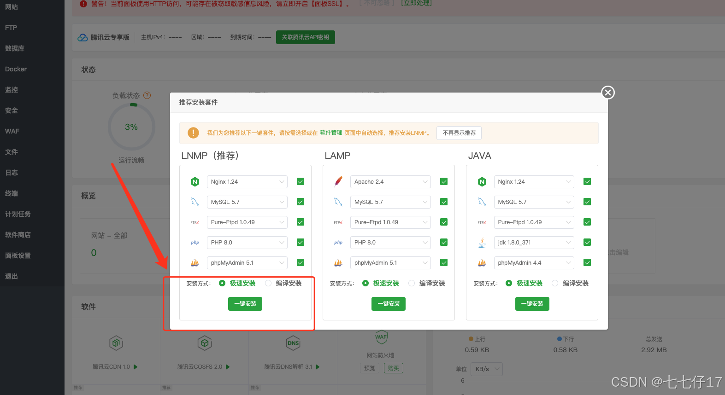Click the Nginx icon in the JAVA panel

[482, 182]
